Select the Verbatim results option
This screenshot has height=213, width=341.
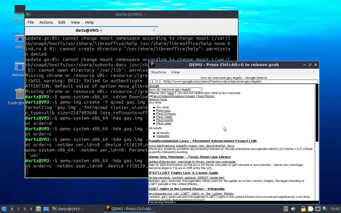tap(163, 136)
